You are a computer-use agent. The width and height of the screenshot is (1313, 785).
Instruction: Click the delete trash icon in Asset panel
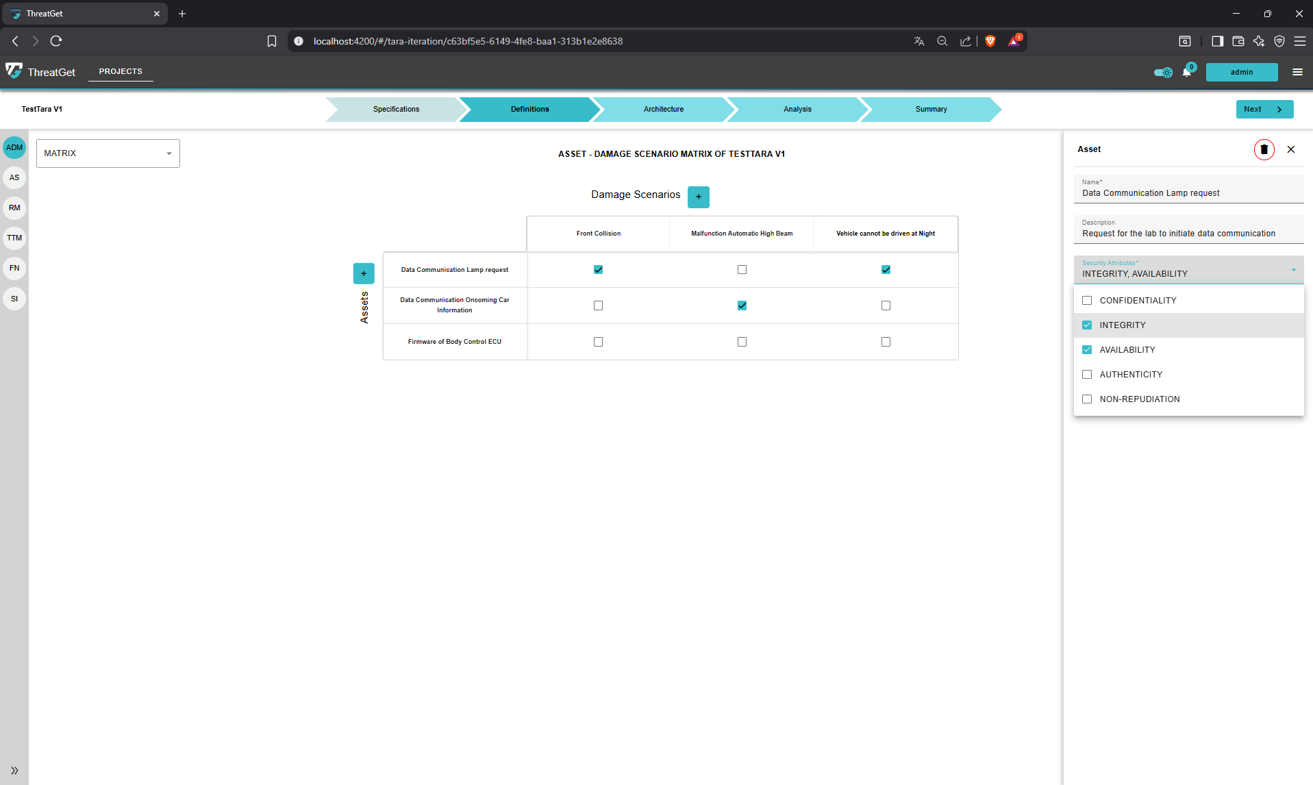[x=1263, y=149]
